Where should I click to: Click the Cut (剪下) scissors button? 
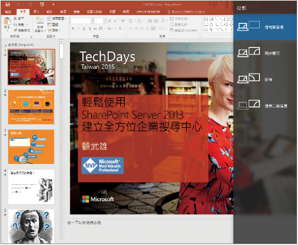pyautogui.click(x=19, y=19)
